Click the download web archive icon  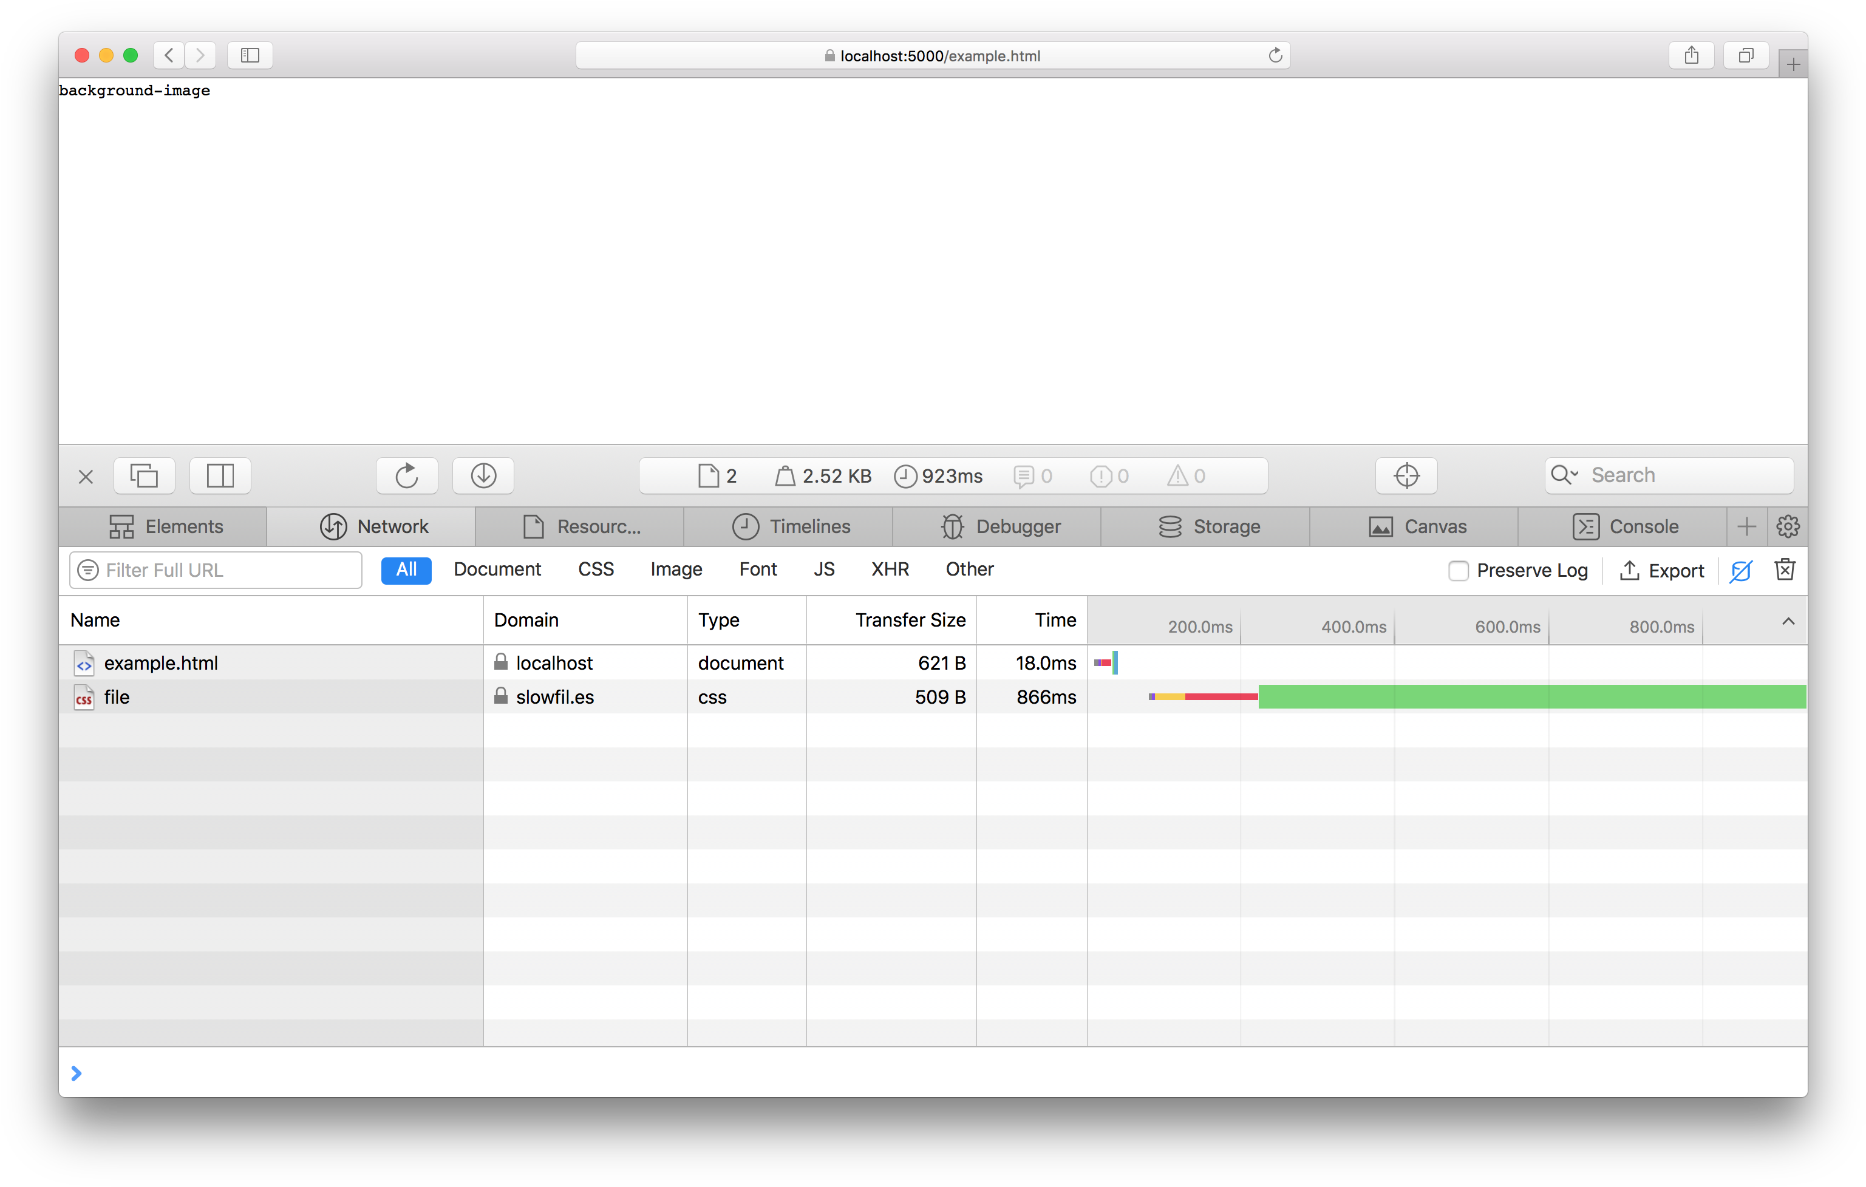tap(483, 475)
